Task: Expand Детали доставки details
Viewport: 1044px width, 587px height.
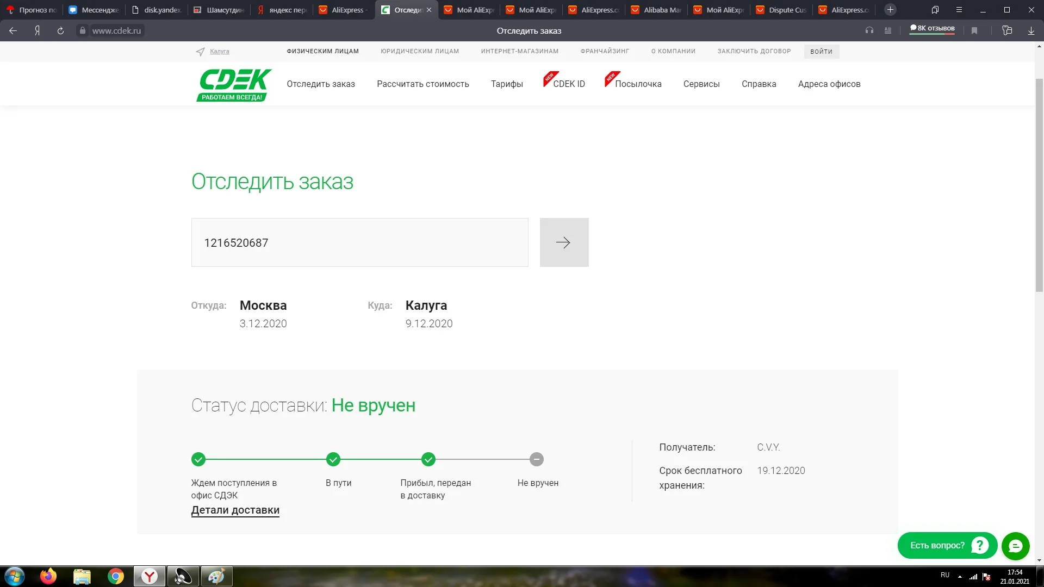Action: coord(235,510)
